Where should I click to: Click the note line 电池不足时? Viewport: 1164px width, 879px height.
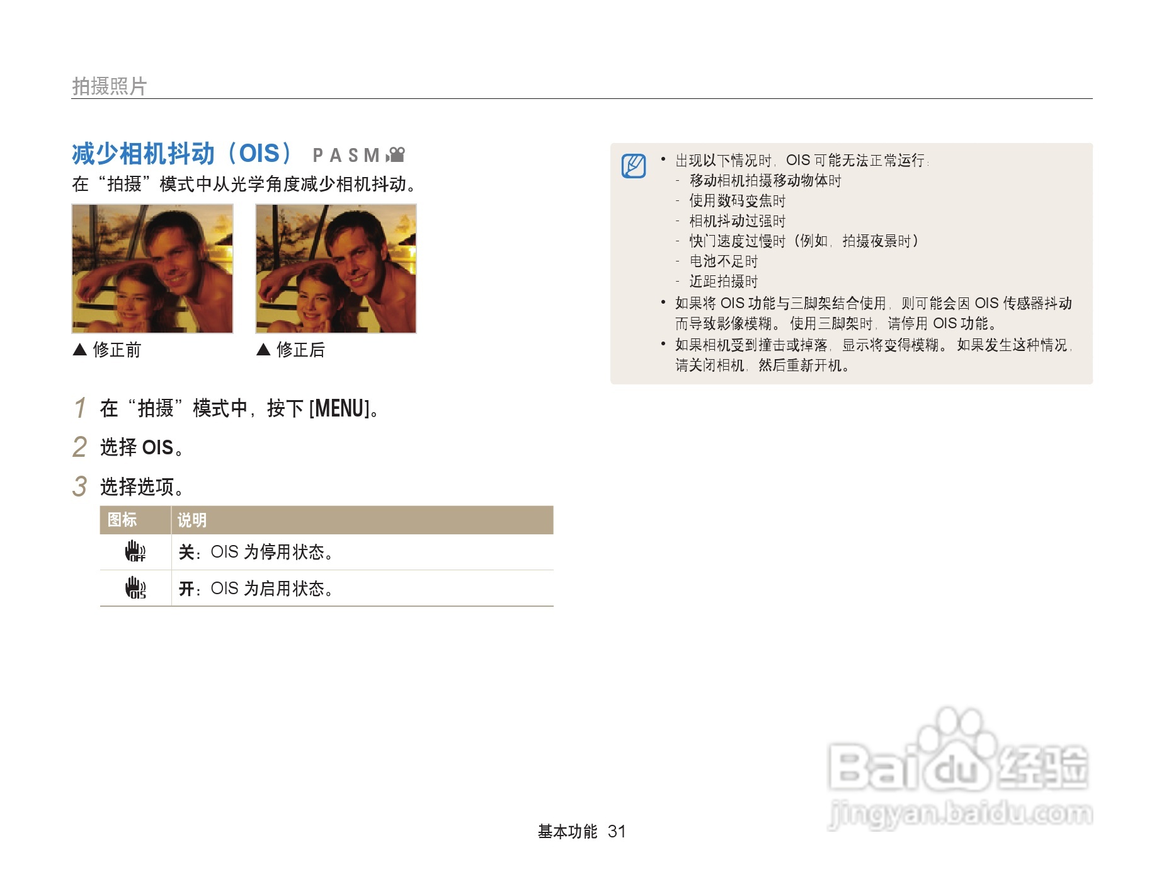pos(724,261)
